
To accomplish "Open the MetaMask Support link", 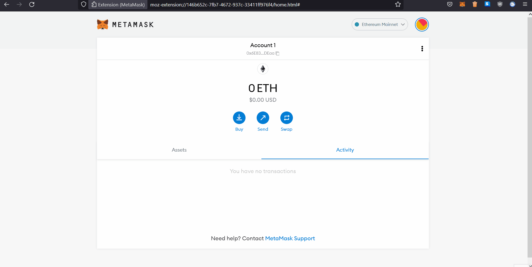I will [290, 238].
